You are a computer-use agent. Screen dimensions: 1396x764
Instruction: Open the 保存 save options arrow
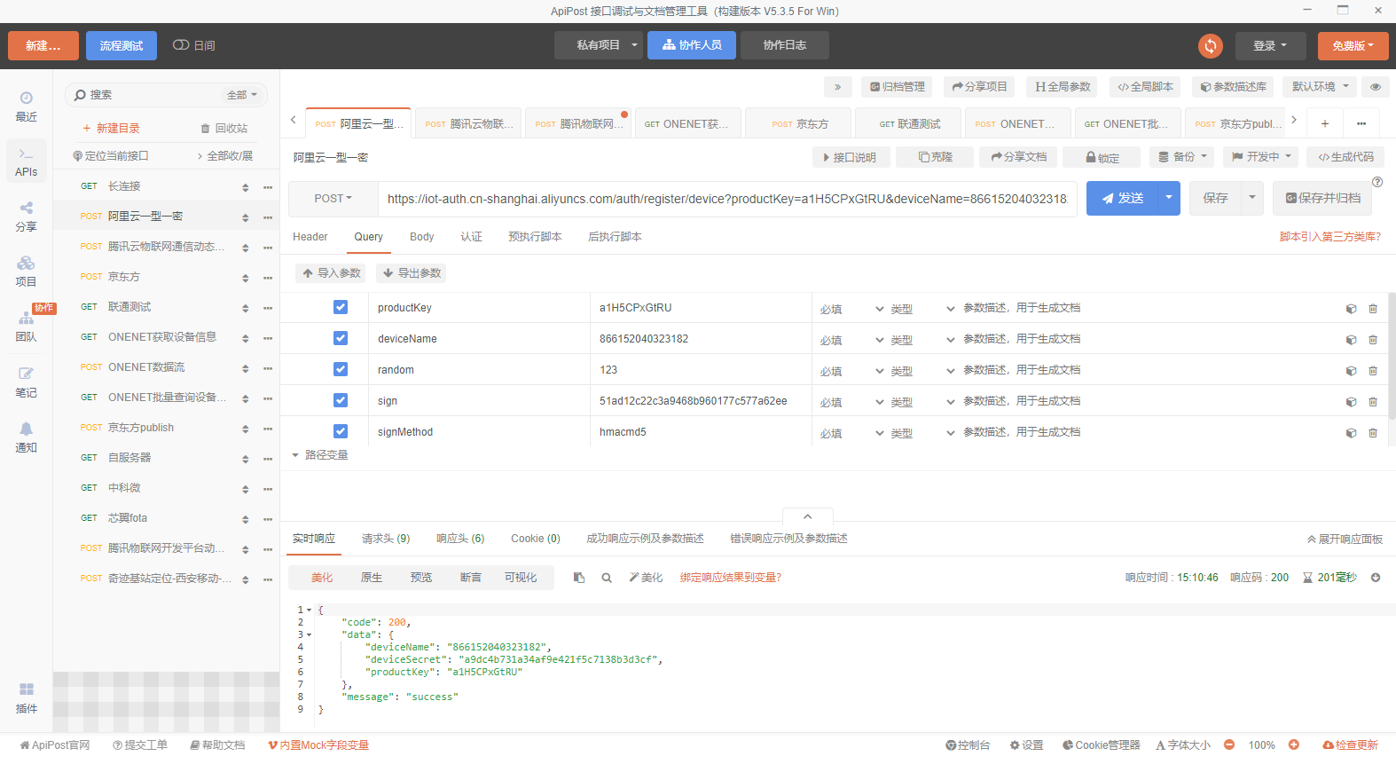pyautogui.click(x=1252, y=198)
